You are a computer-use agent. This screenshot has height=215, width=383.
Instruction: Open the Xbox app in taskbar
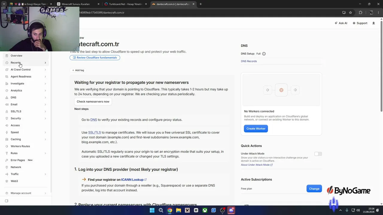(205, 210)
